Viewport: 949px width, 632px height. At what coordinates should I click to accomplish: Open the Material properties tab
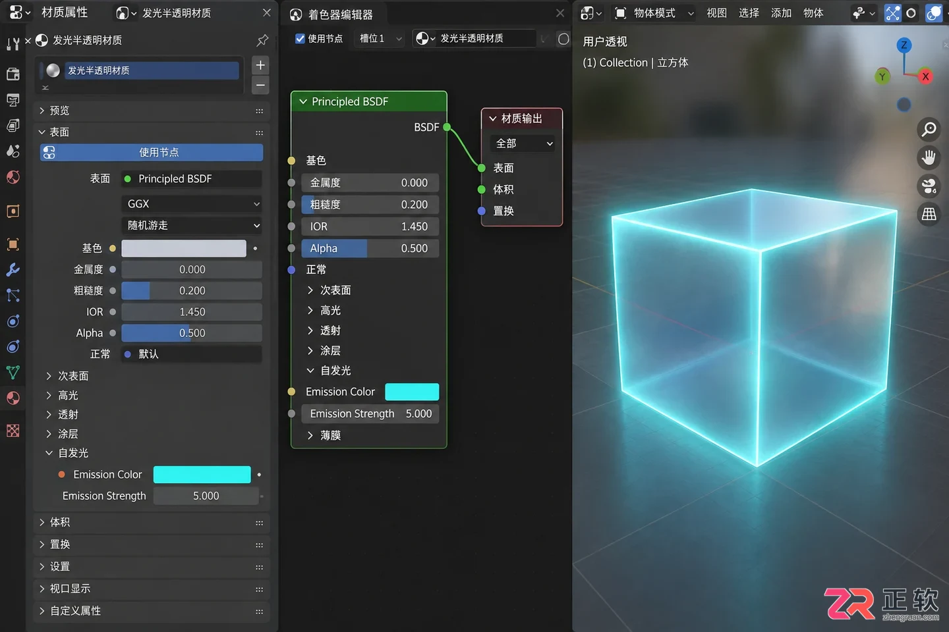pyautogui.click(x=13, y=398)
